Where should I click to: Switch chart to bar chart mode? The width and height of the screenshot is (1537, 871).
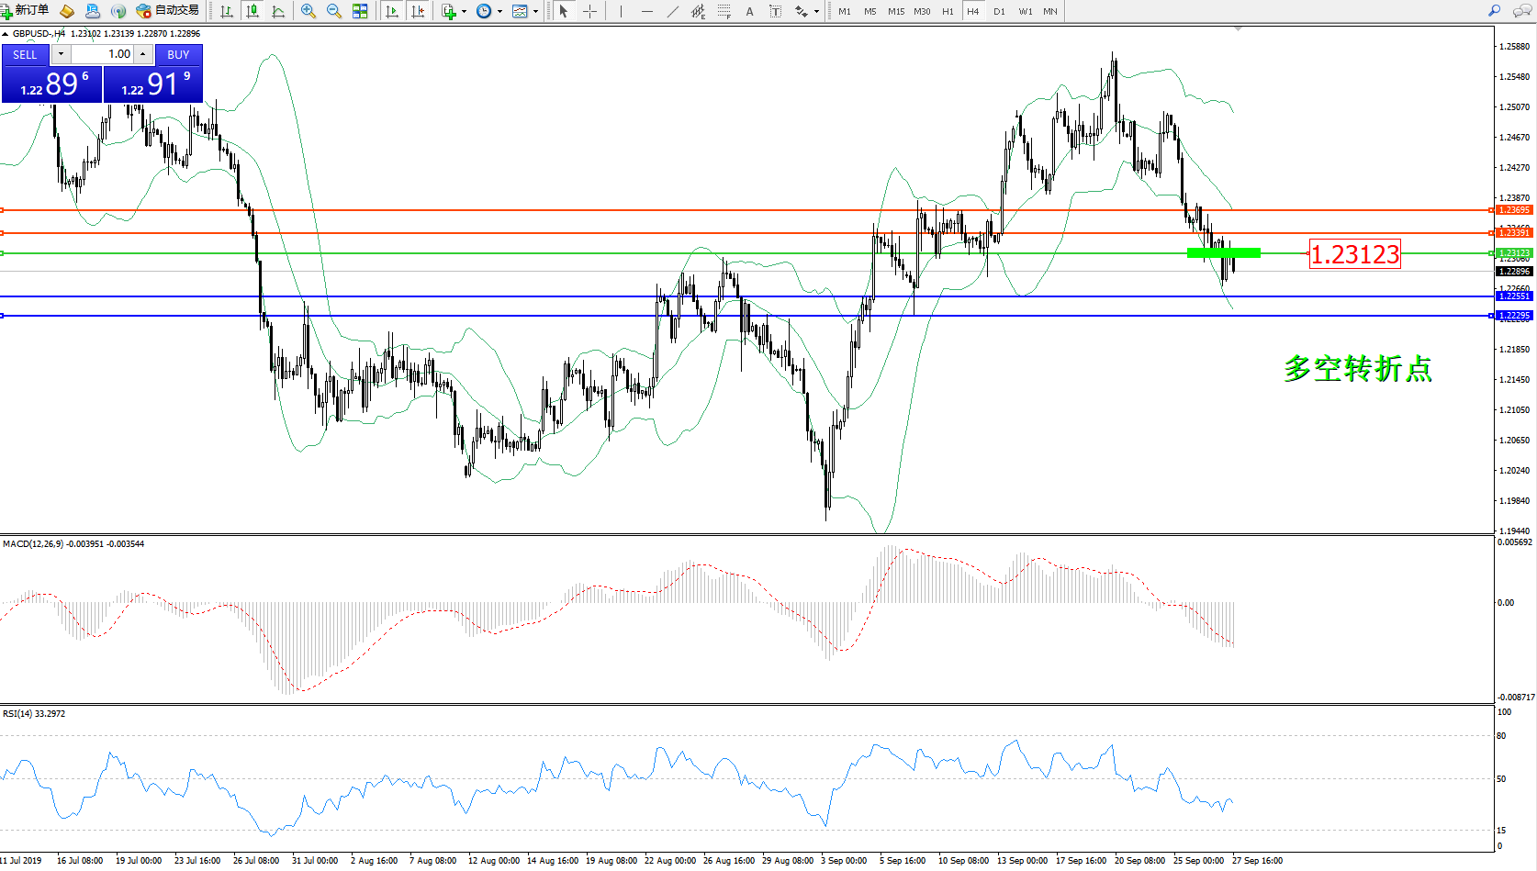coord(227,11)
